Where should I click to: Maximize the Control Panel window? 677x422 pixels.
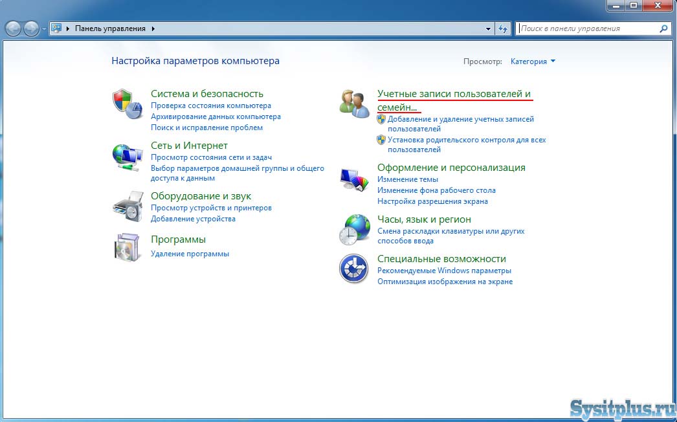[634, 5]
